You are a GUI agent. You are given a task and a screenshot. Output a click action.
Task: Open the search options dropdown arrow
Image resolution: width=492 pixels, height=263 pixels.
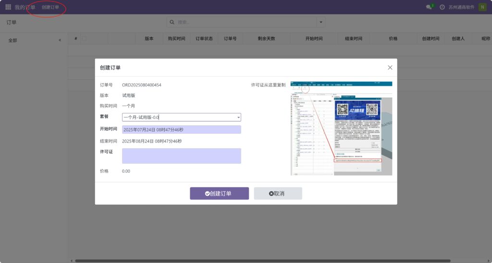tap(320, 22)
